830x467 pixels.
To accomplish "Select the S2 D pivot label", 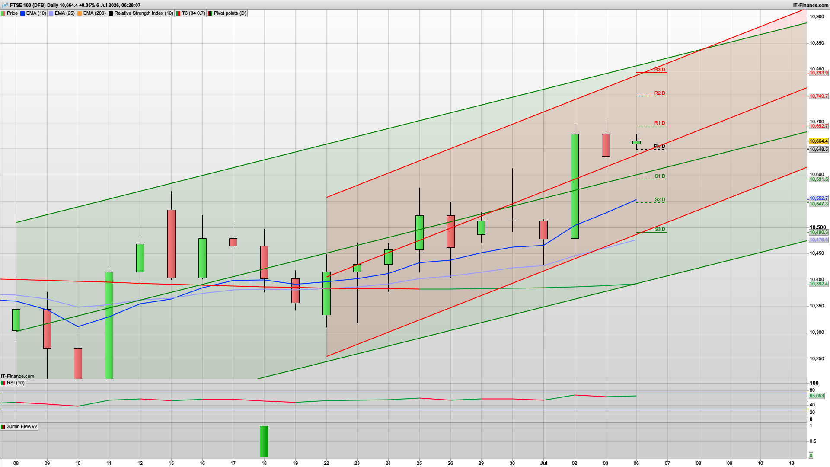I will (x=660, y=199).
